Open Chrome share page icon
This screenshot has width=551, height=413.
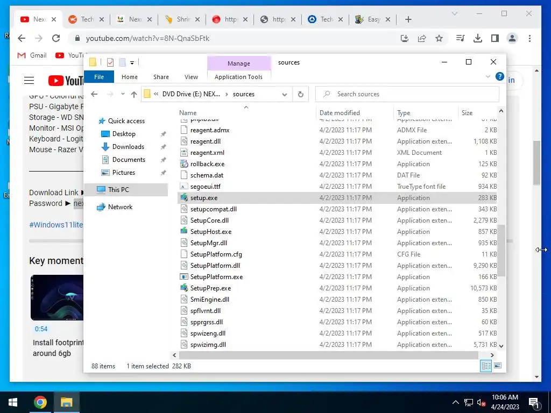click(x=422, y=38)
